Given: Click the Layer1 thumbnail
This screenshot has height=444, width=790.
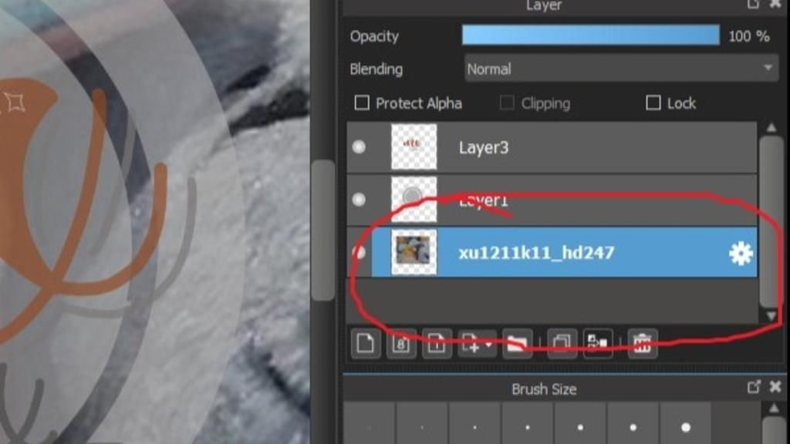Looking at the screenshot, I should click(414, 200).
